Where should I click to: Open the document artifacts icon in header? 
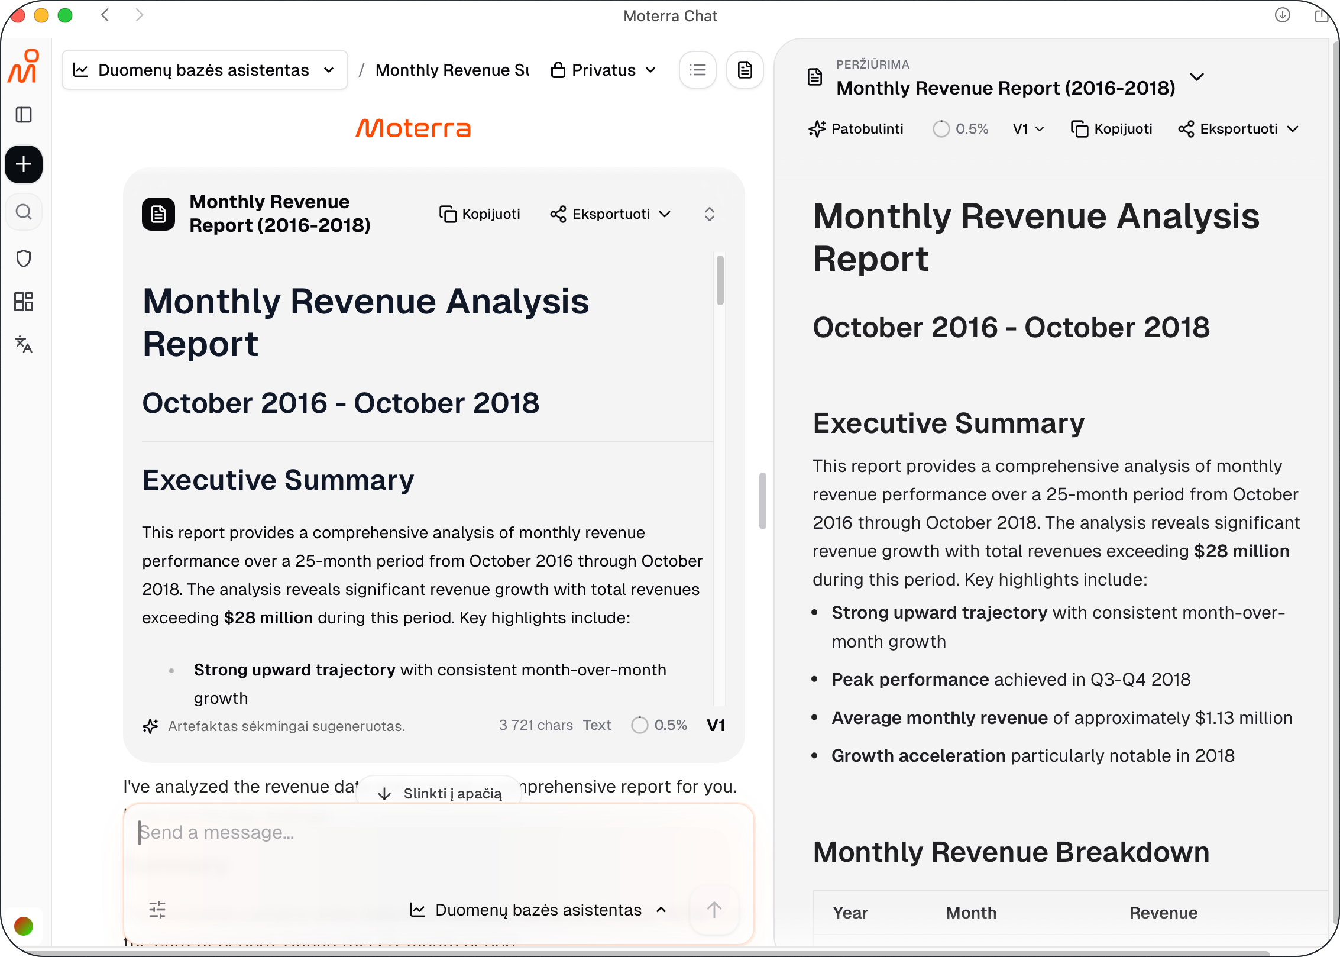(x=745, y=70)
